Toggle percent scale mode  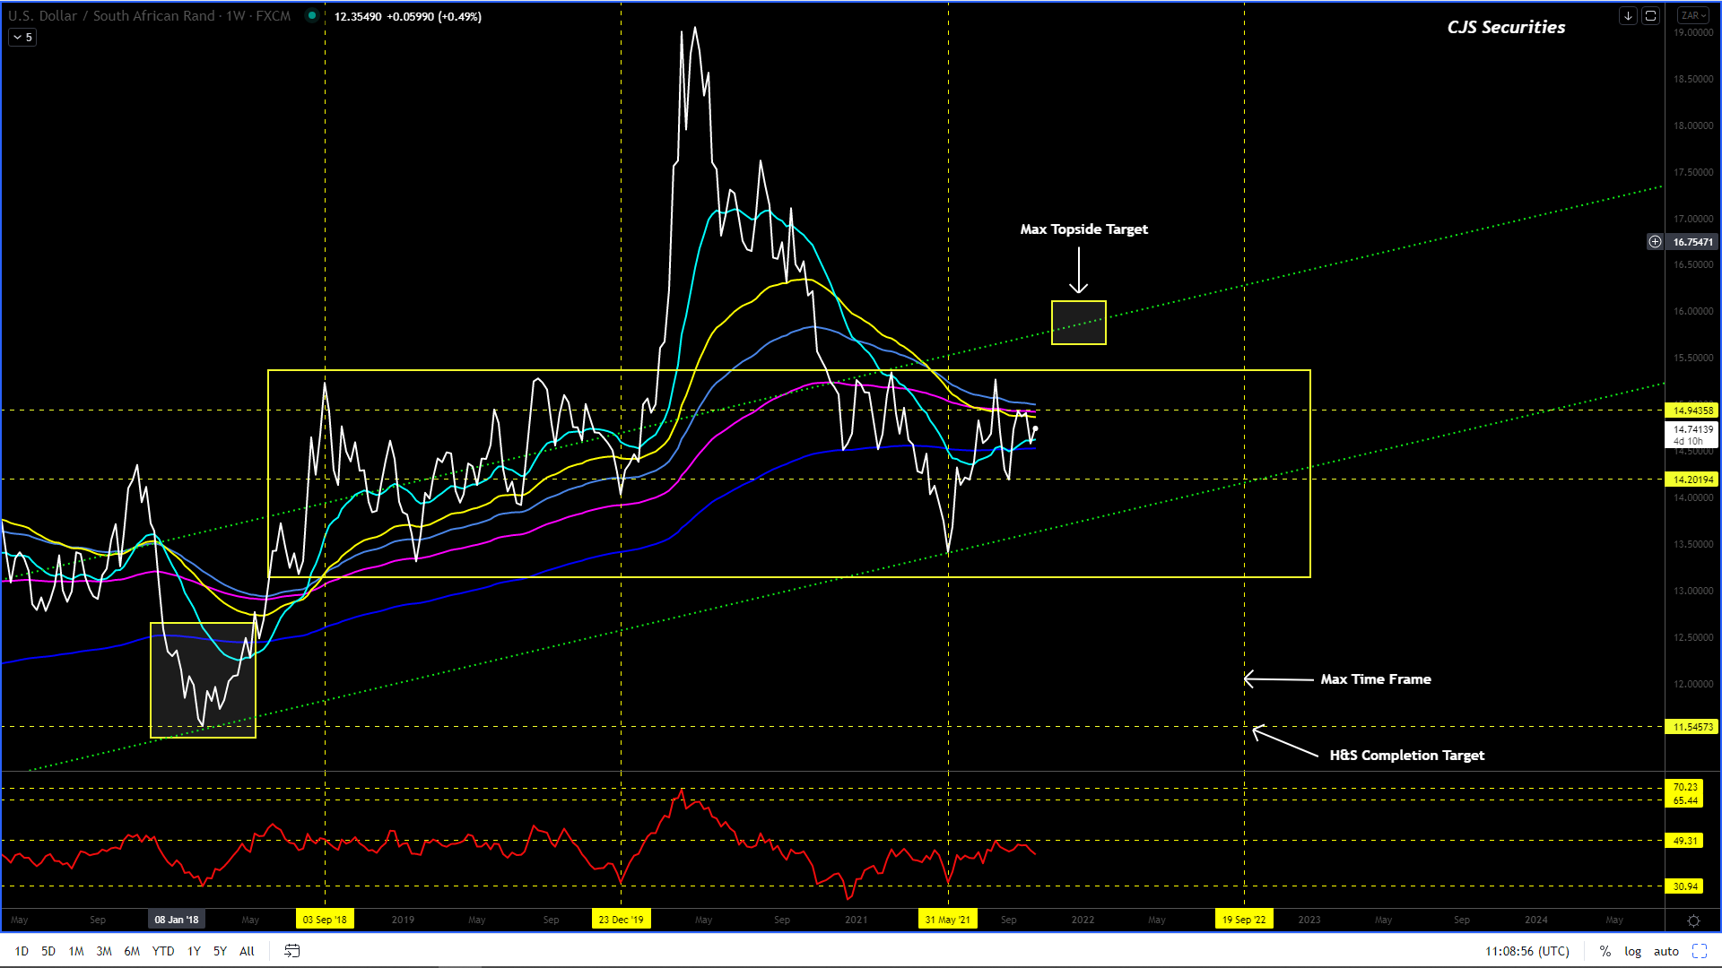(x=1605, y=951)
